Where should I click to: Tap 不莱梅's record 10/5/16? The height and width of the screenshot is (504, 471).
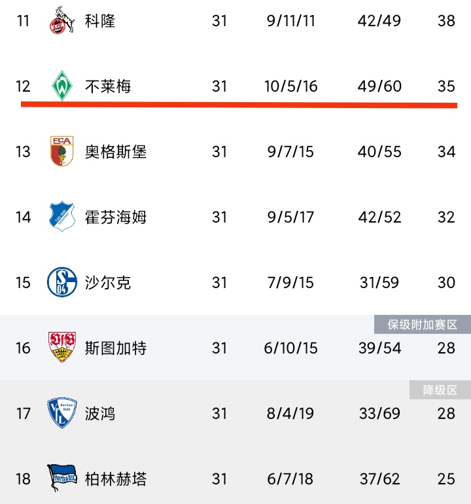(x=290, y=86)
